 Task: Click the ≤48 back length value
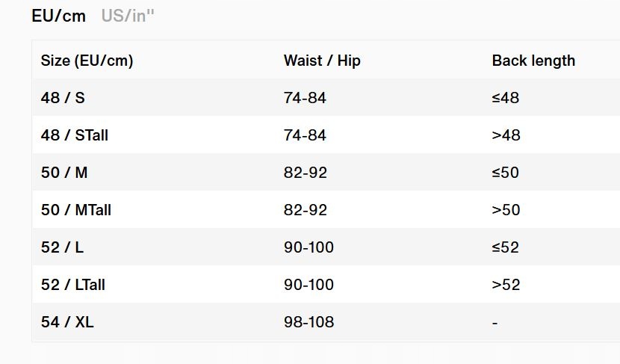[506, 98]
